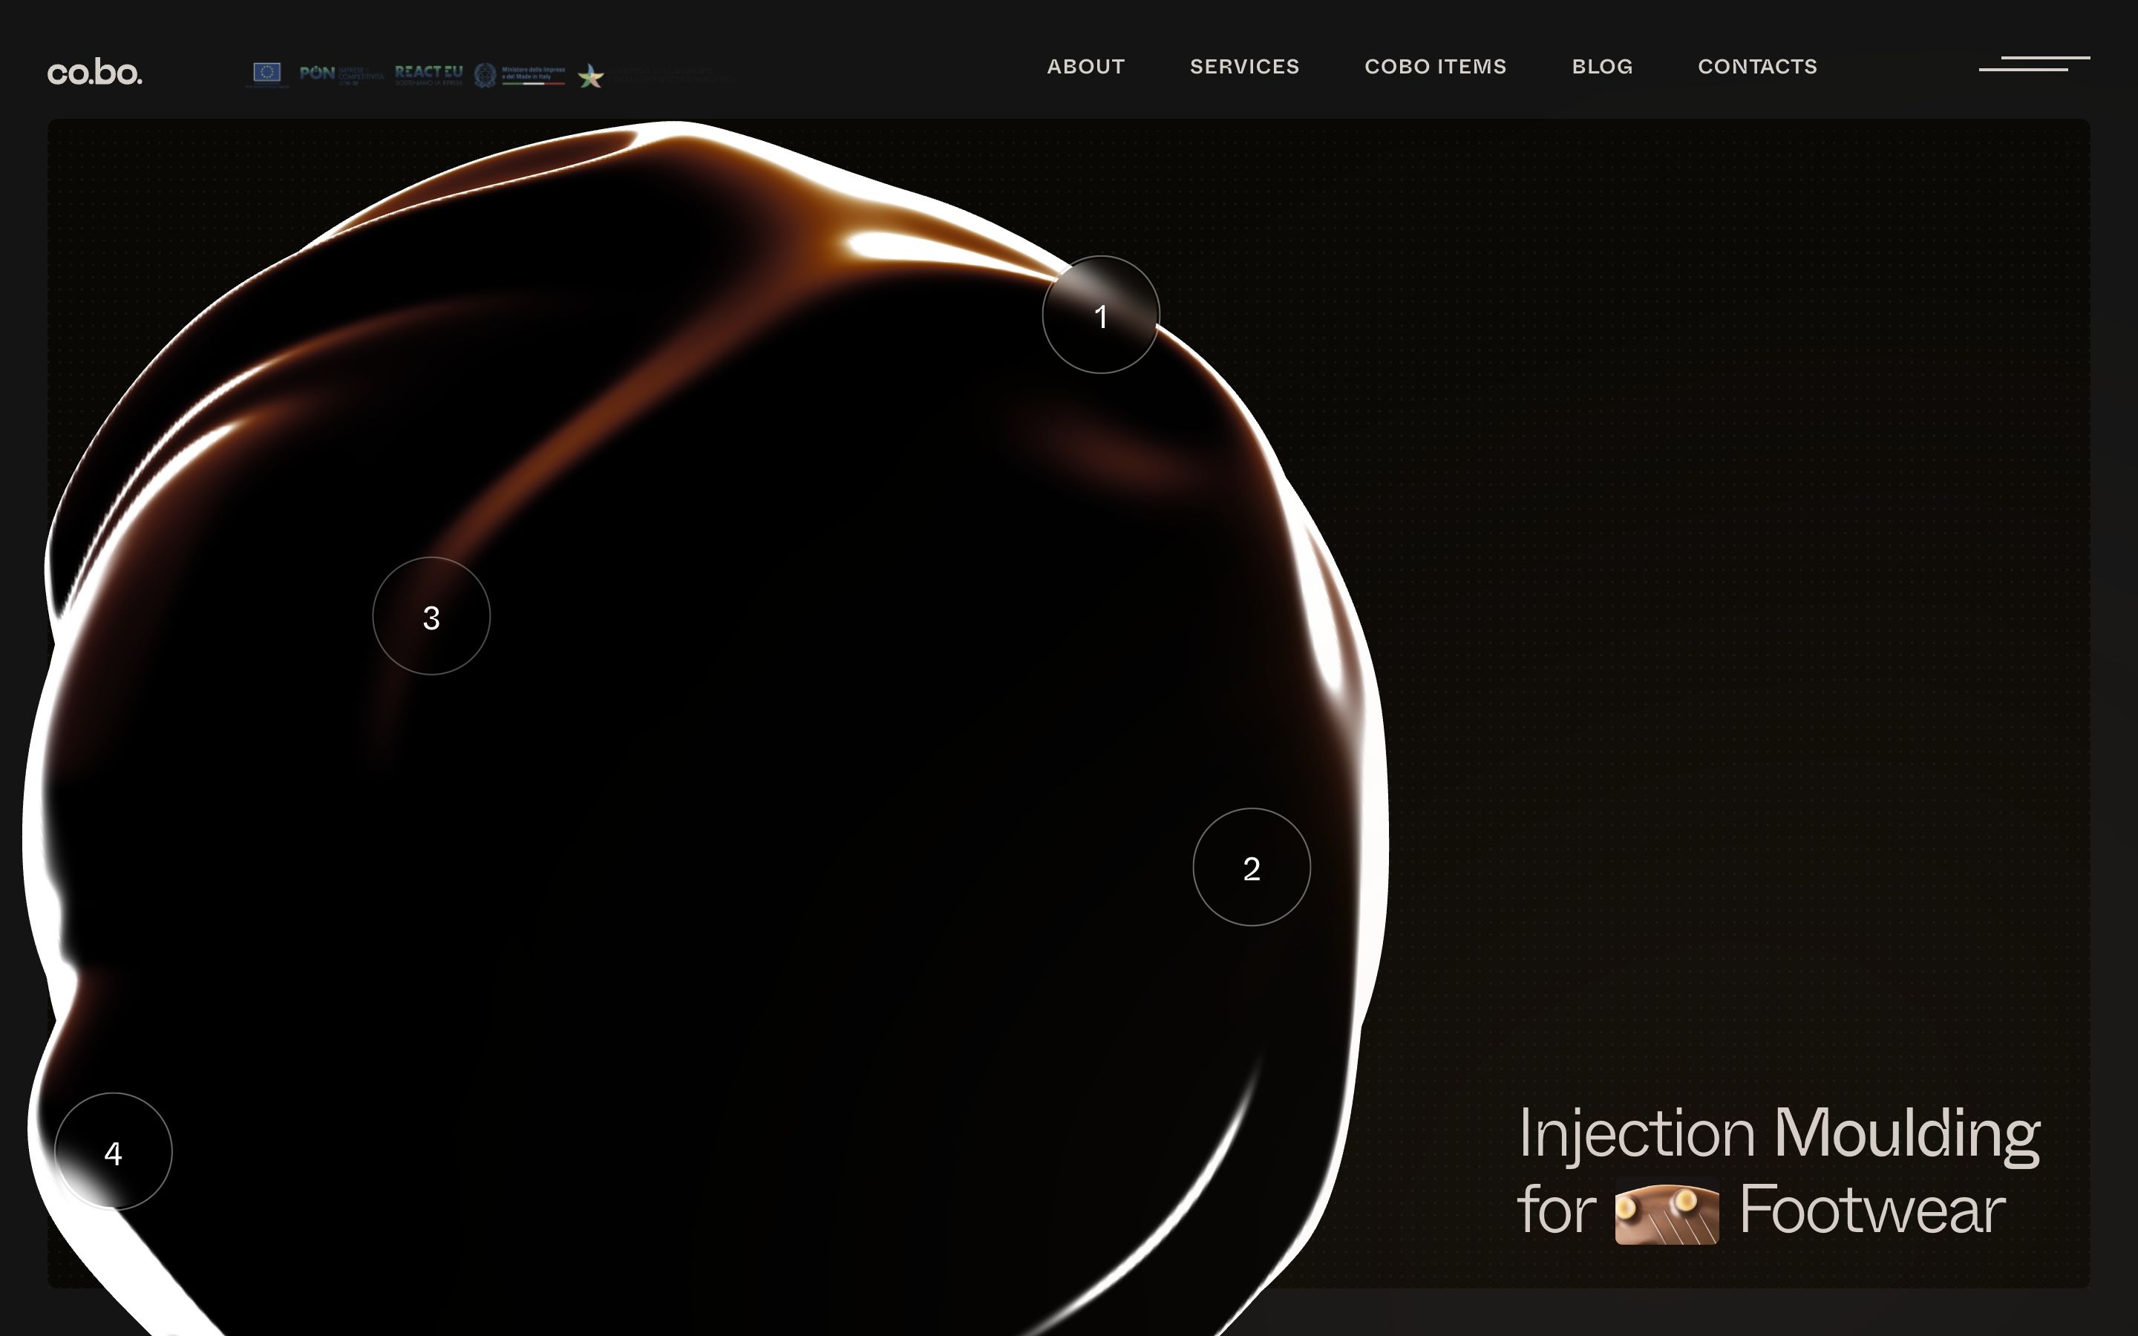Visit the Blog link

[x=1602, y=67]
